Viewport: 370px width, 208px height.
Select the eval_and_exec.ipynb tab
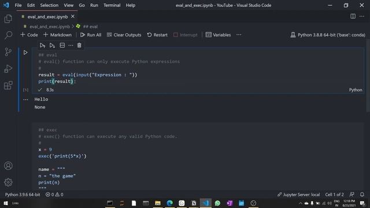pyautogui.click(x=47, y=17)
